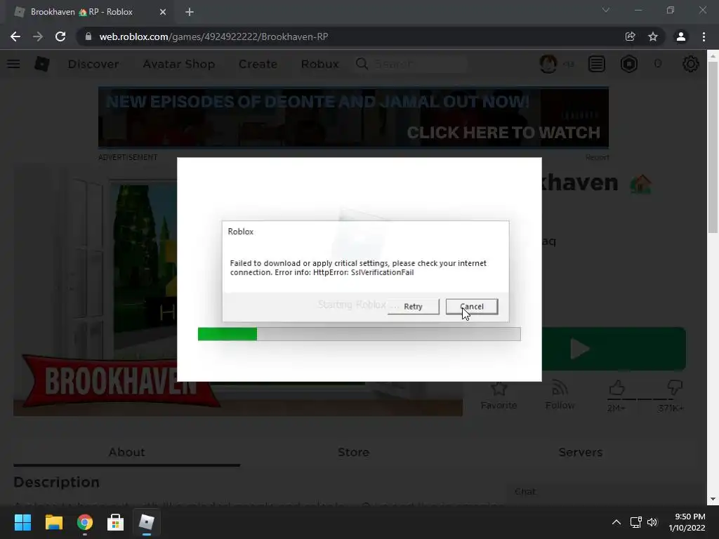719x539 pixels.
Task: Open Microsoft Store from taskbar
Action: (x=116, y=522)
